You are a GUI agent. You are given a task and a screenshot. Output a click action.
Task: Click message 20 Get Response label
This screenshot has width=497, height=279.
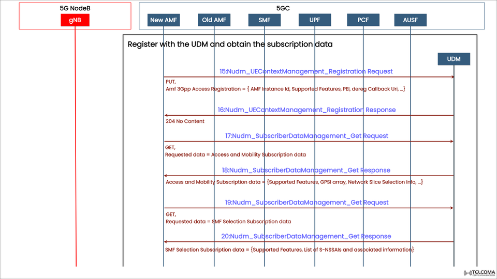pyautogui.click(x=306, y=236)
